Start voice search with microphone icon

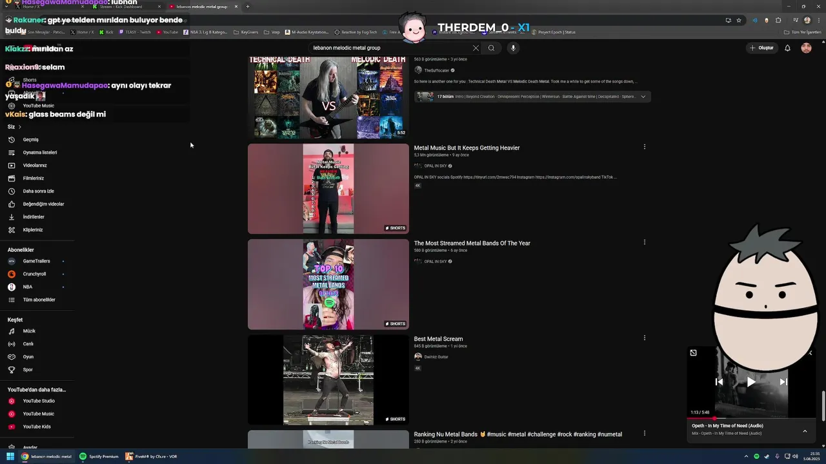tap(513, 48)
